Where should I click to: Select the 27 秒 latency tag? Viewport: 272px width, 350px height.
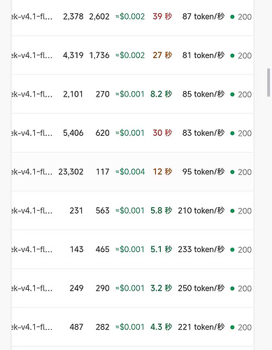tap(162, 55)
